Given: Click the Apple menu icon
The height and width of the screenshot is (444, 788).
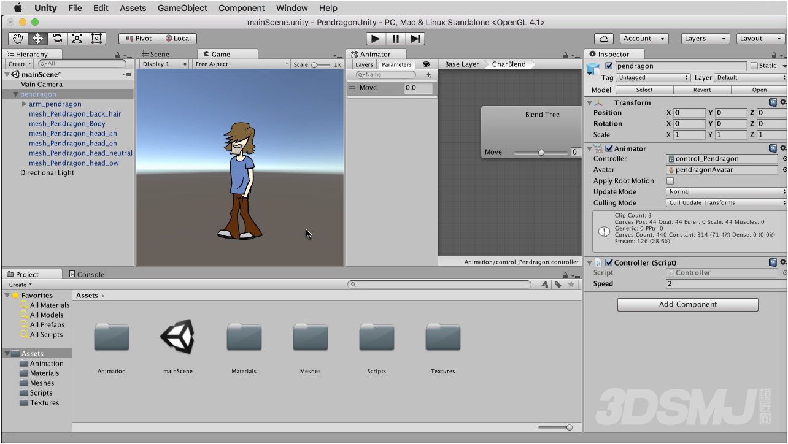Looking at the screenshot, I should pyautogui.click(x=18, y=8).
